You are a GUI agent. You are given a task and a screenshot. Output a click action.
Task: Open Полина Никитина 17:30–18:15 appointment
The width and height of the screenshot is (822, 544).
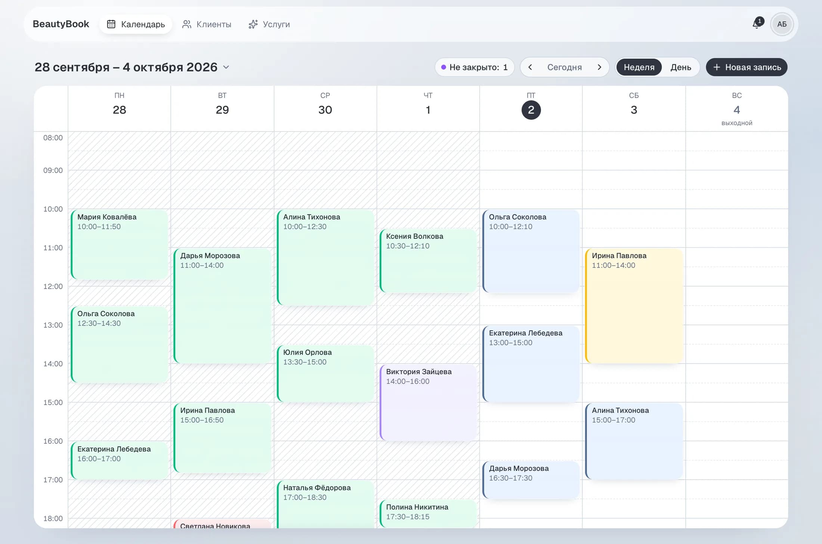coord(428,514)
